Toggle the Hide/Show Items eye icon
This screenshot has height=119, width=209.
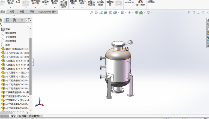[129, 13]
